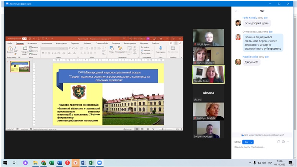Collapse the chat panel with the chevron
The width and height of the screenshot is (297, 167).
[x=235, y=11]
